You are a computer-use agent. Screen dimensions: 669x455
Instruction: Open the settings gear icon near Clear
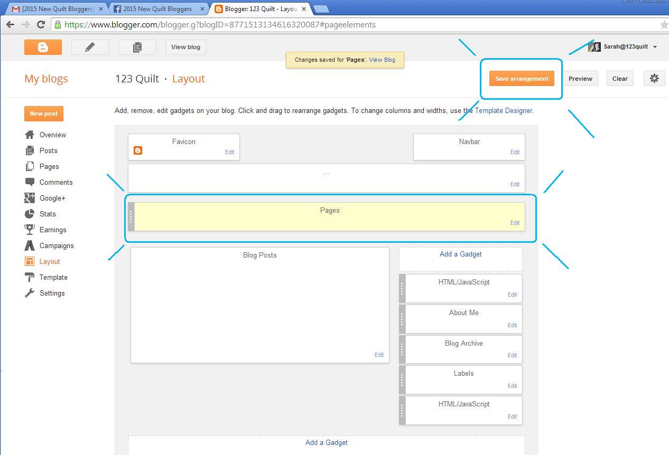pos(654,78)
